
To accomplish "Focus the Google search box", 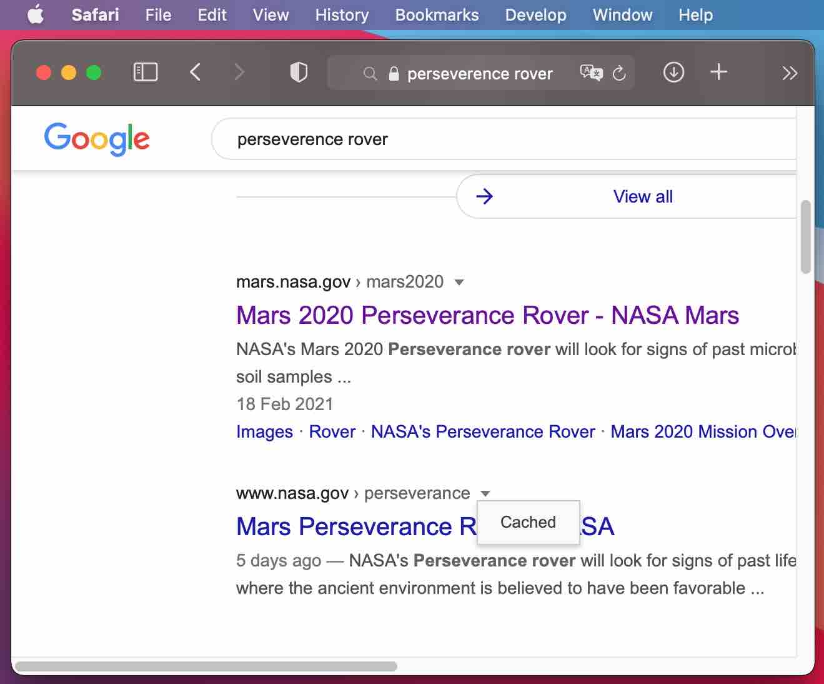I will pyautogui.click(x=504, y=139).
